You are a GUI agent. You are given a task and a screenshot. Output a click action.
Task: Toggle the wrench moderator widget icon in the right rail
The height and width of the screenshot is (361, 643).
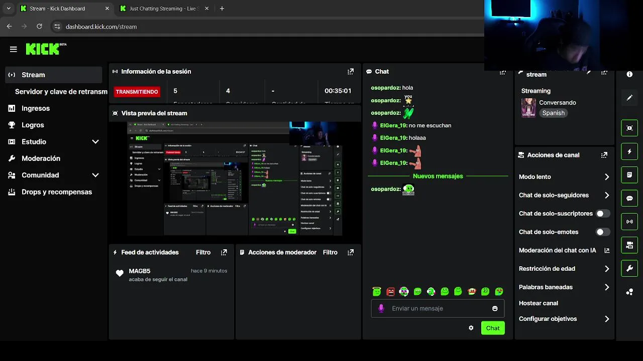(629, 269)
